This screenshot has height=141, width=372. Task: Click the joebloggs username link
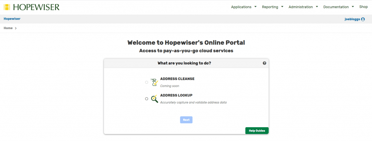click(x=352, y=19)
